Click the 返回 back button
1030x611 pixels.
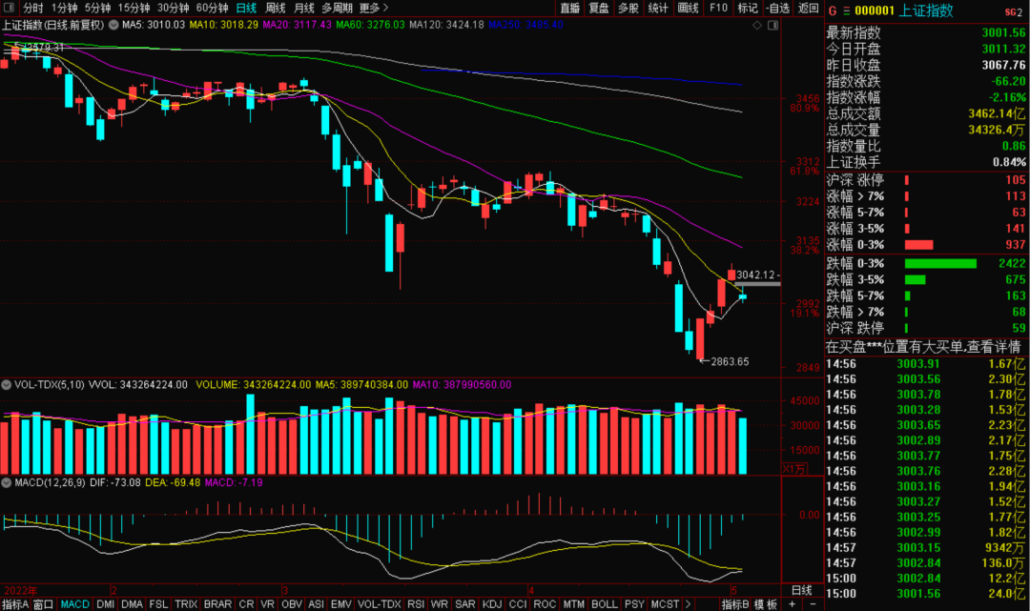click(x=809, y=8)
